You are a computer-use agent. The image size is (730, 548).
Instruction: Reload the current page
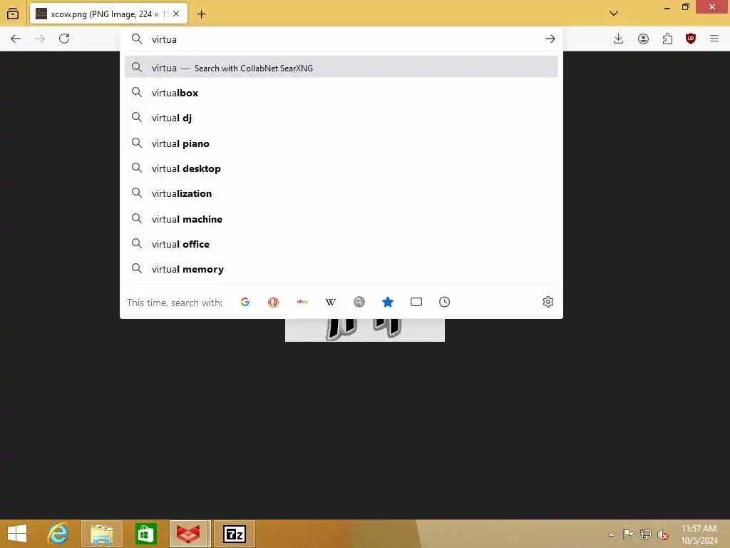[x=64, y=39]
